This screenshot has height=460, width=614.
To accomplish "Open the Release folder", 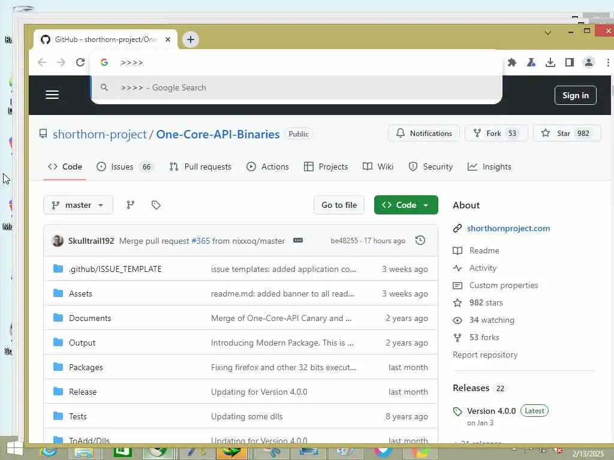I will click(83, 392).
